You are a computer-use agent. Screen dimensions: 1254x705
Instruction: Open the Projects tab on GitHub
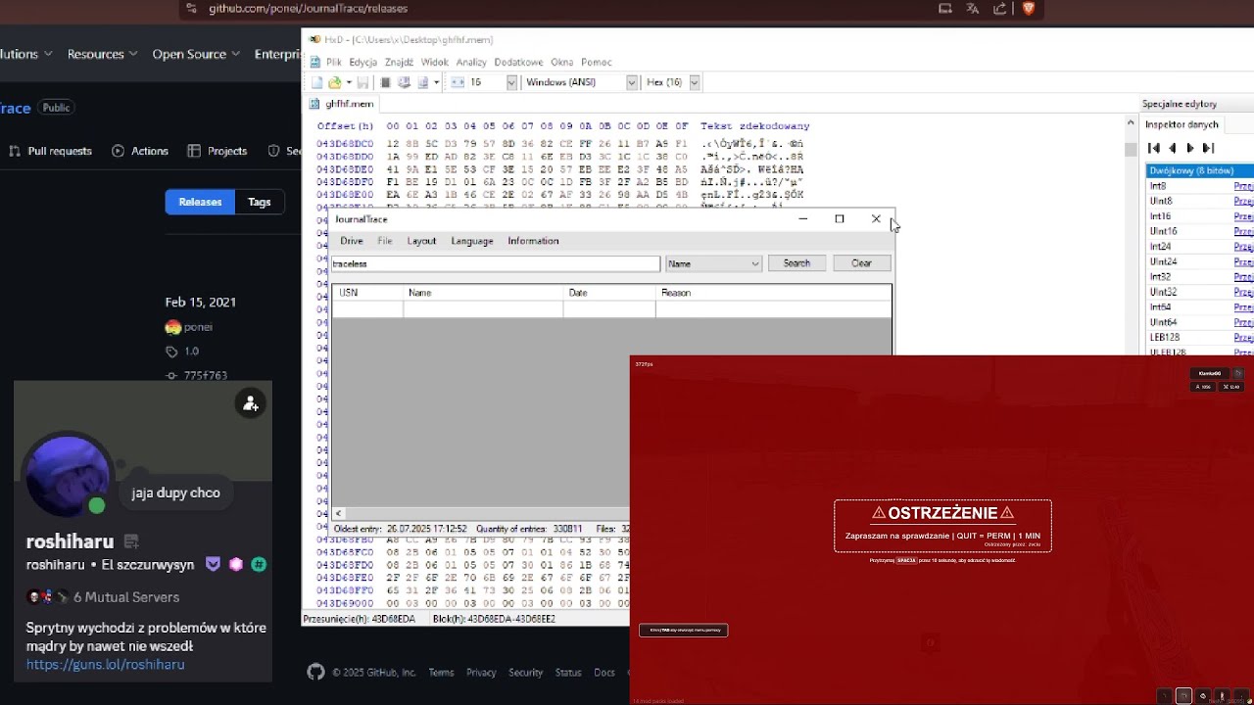pos(217,151)
